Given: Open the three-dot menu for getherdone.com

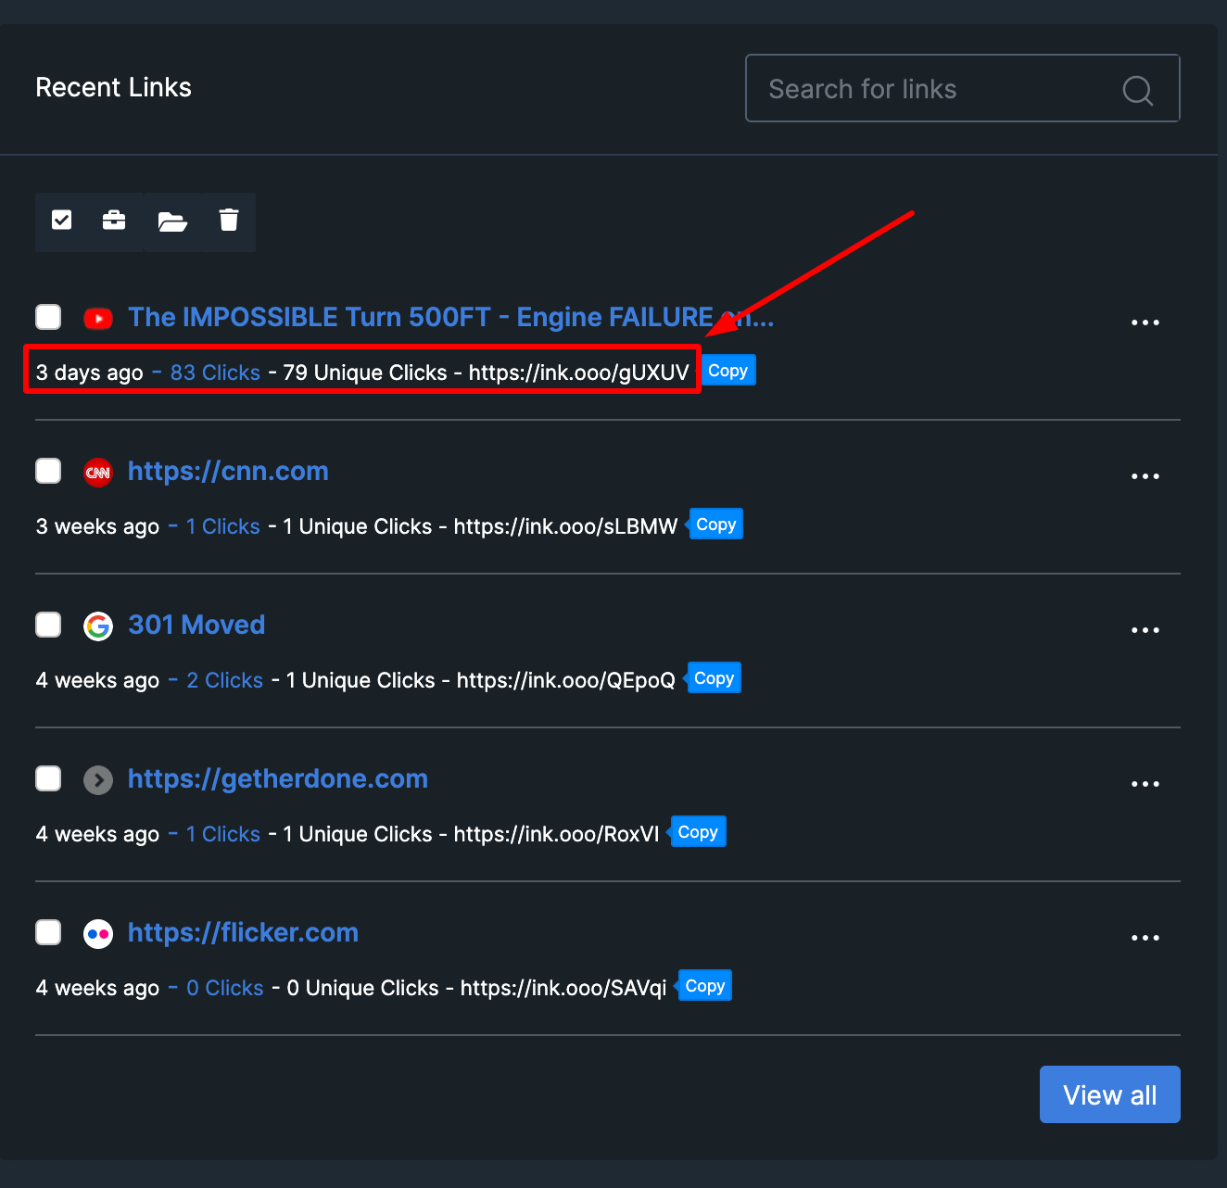Looking at the screenshot, I should [x=1145, y=784].
